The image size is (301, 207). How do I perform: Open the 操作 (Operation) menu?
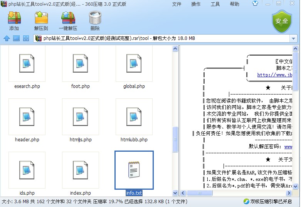196,4
